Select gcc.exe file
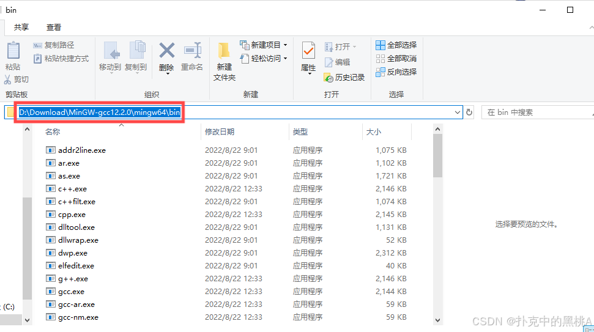Image resolution: width=594 pixels, height=332 pixels. (x=71, y=292)
